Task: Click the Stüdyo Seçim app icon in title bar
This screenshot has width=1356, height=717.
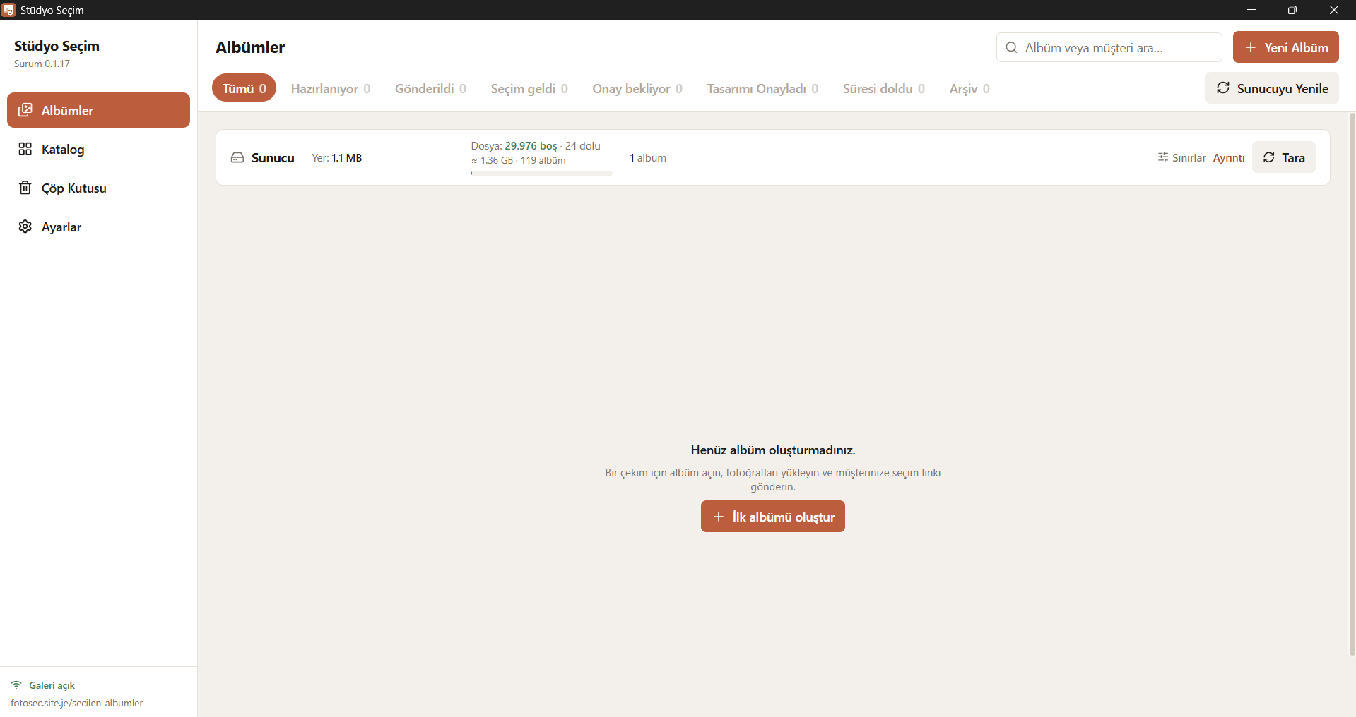Action: pos(8,10)
